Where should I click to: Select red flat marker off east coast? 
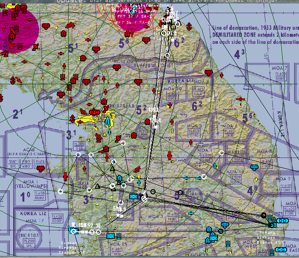240,99
